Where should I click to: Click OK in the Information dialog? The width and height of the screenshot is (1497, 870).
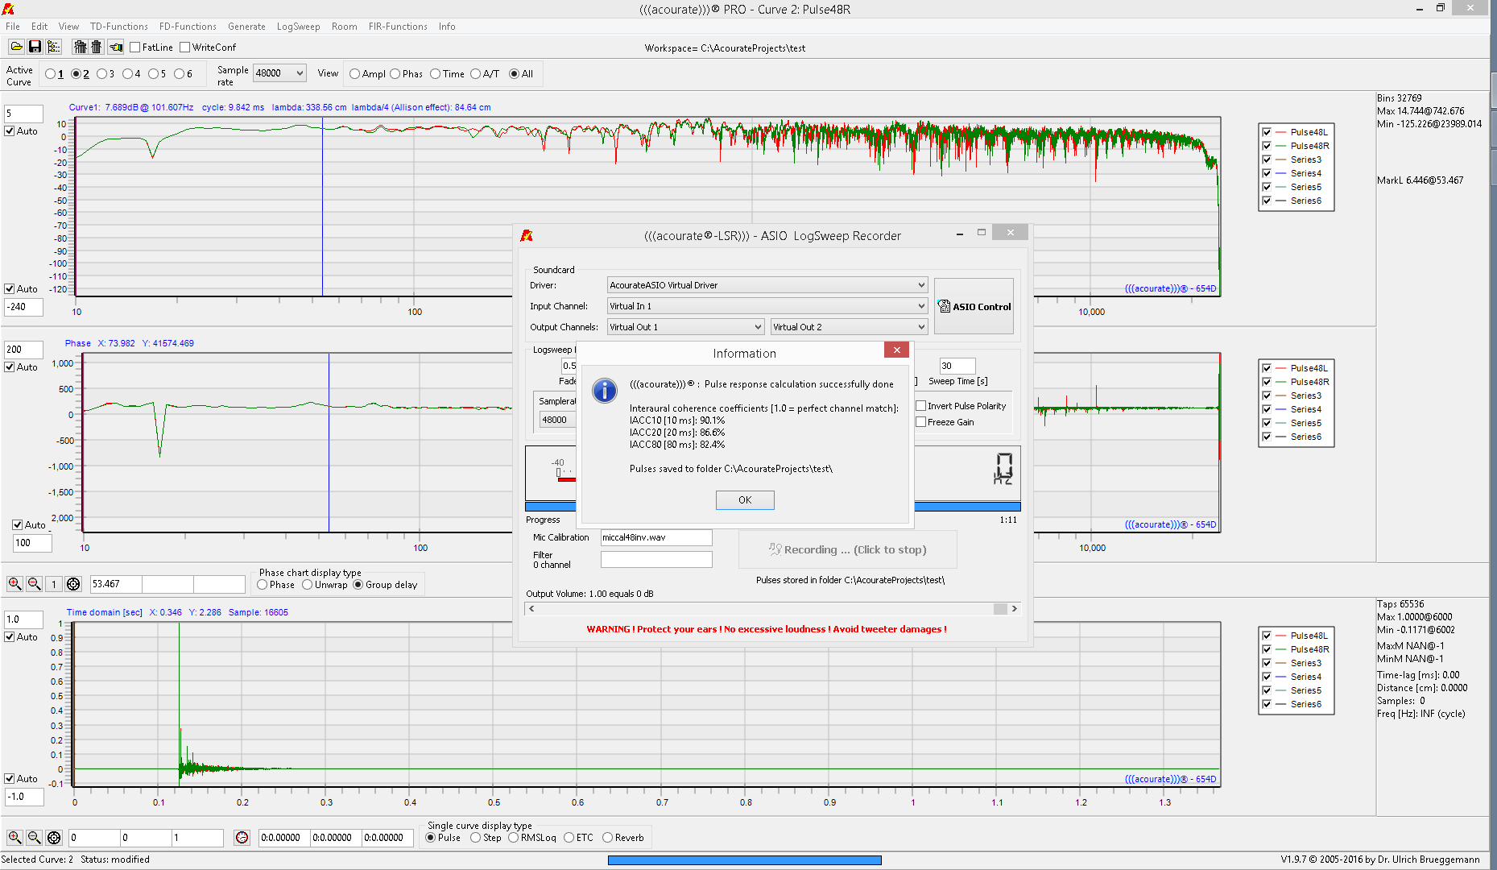click(745, 500)
